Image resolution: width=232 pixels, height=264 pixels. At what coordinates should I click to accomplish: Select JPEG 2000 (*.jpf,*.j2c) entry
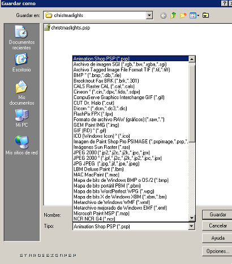[x=131, y=158]
